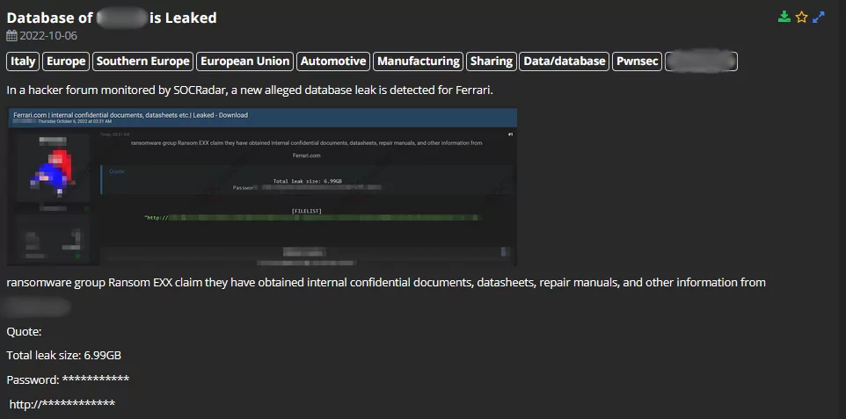The width and height of the screenshot is (846, 419).
Task: Click the green download icon
Action: (x=784, y=18)
